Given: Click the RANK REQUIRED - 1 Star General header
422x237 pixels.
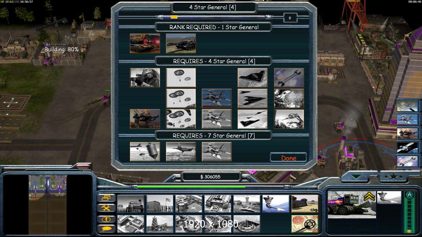Looking at the screenshot, I should (214, 27).
